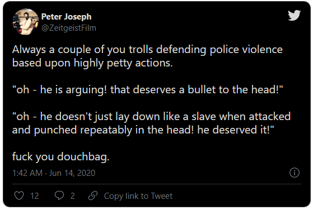Click the line 'and punched repeatably in the head'
Image resolution: width=313 pixels, height=210 pixels.
pos(143,130)
